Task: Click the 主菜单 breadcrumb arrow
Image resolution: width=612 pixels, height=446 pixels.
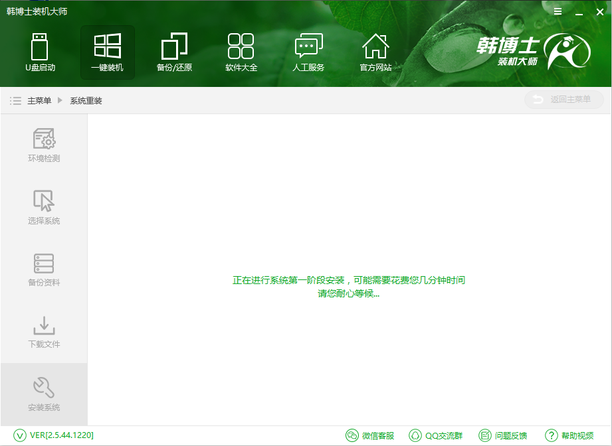Action: (x=59, y=100)
